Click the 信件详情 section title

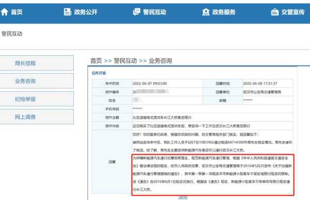pos(99,73)
